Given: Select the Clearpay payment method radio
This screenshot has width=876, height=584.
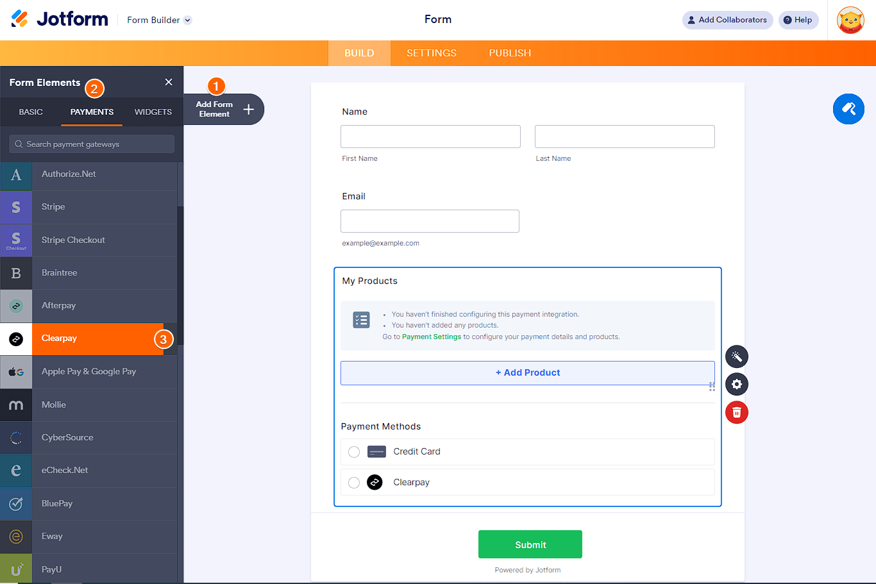Looking at the screenshot, I should 354,483.
